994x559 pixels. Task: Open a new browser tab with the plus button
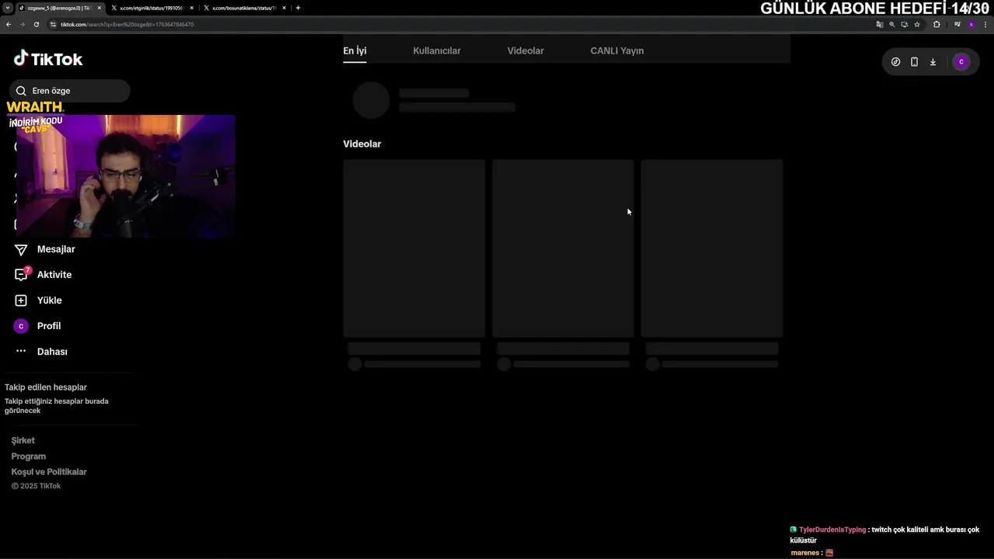(298, 8)
